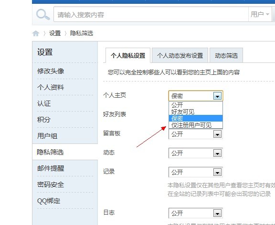Click the magnifier search icon

43,15
